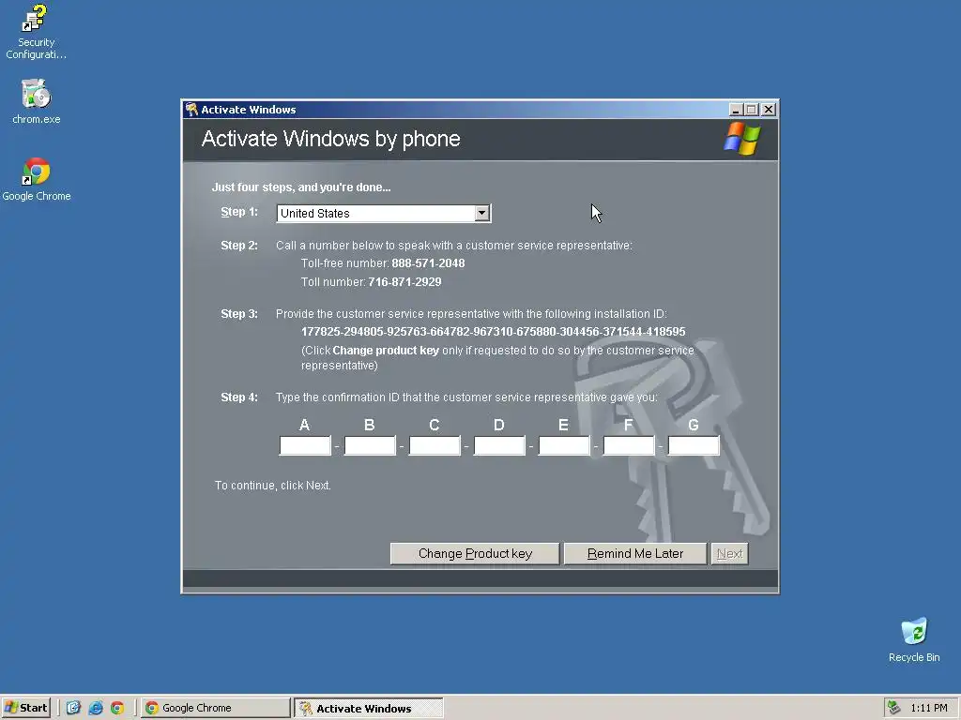The image size is (961, 720).
Task: Click the Activate Windows title bar keys icon
Action: pos(191,110)
